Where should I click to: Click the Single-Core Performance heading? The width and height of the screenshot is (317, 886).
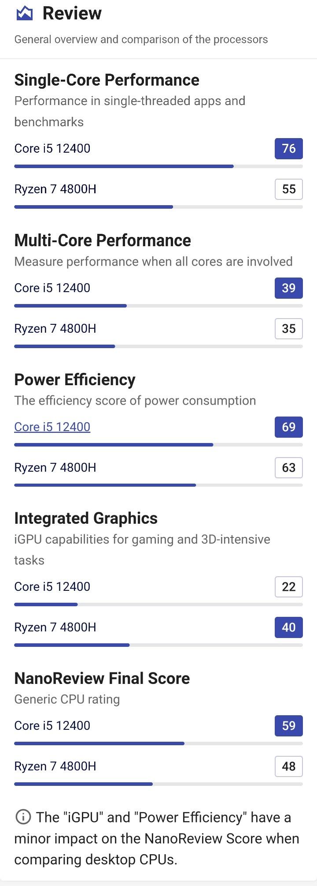click(x=107, y=80)
